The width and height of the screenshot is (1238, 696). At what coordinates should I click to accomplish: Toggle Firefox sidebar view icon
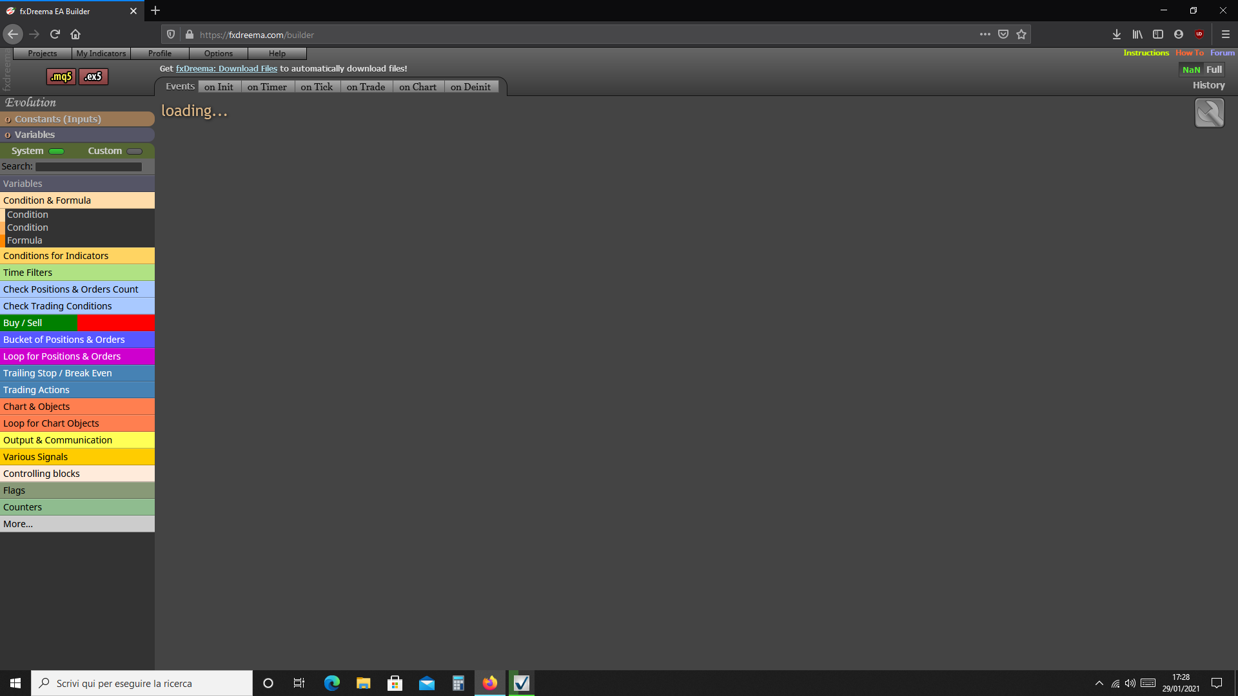pos(1158,35)
